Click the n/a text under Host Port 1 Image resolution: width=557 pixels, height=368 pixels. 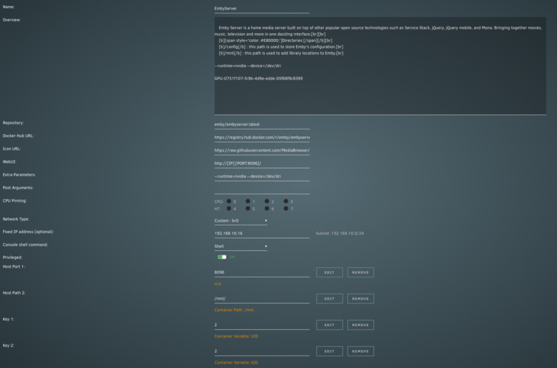(x=217, y=284)
